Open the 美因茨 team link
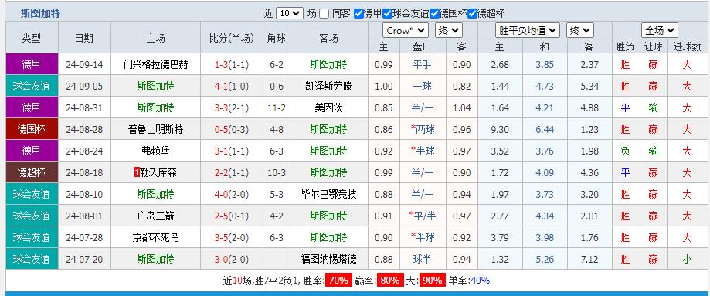Screen dimensions: 710x296 pos(328,108)
